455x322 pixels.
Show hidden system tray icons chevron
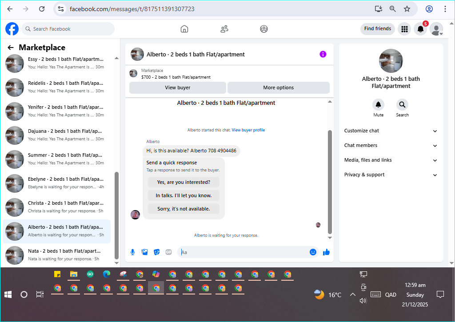[352, 295]
